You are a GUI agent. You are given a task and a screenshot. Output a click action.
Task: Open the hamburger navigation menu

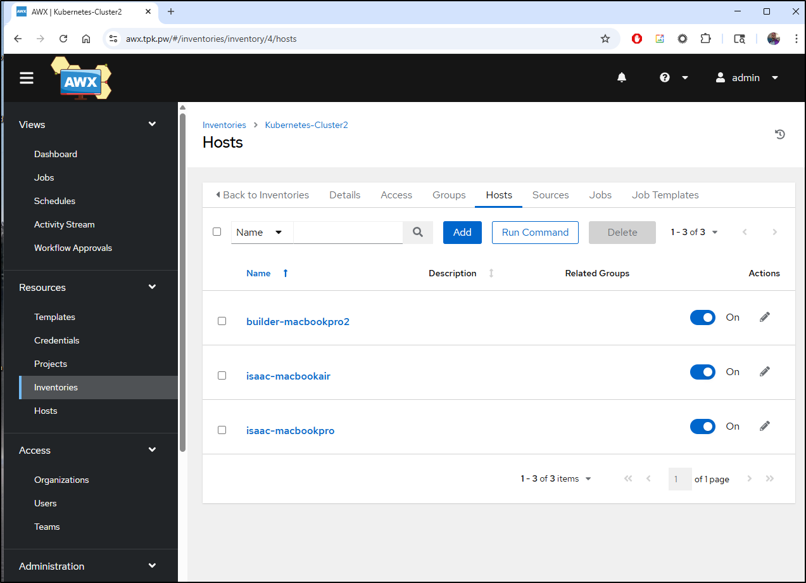click(x=26, y=78)
